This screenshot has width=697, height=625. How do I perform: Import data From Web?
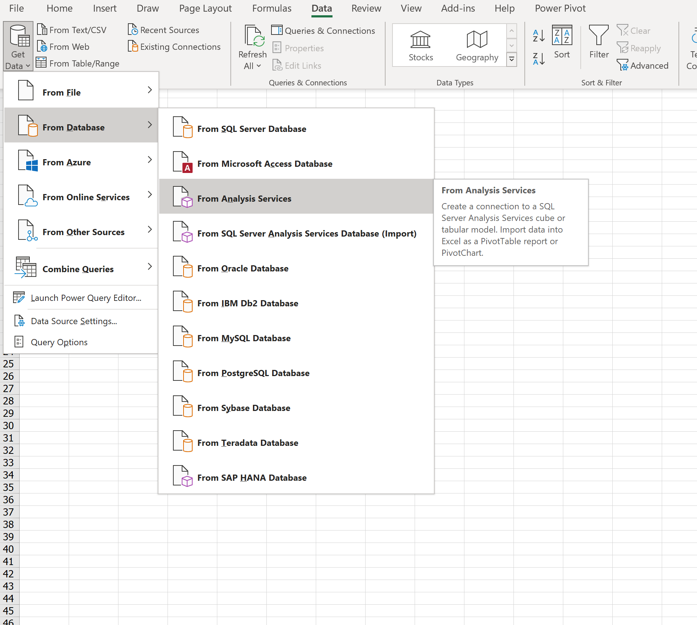coord(63,47)
